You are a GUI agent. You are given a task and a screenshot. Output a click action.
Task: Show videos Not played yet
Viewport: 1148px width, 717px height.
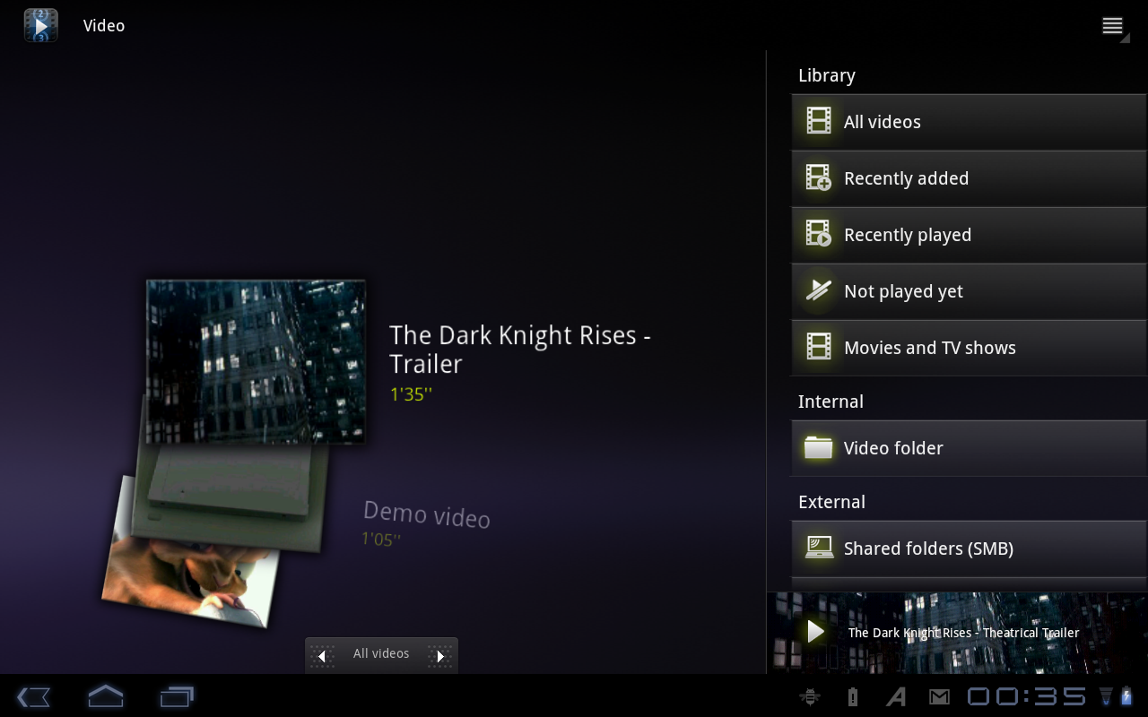tap(969, 291)
